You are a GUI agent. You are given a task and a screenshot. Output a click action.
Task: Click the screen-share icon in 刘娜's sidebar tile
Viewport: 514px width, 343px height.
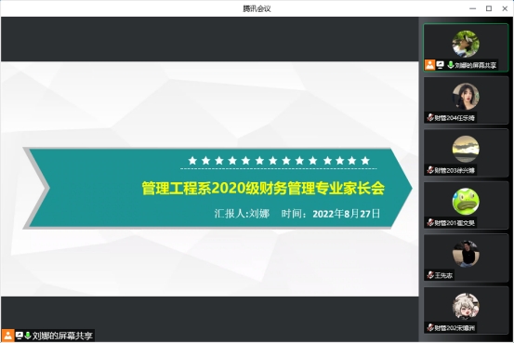(441, 64)
